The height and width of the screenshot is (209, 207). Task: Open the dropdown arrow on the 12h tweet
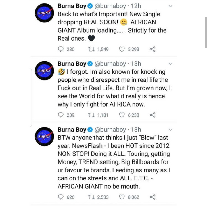coord(170,6)
